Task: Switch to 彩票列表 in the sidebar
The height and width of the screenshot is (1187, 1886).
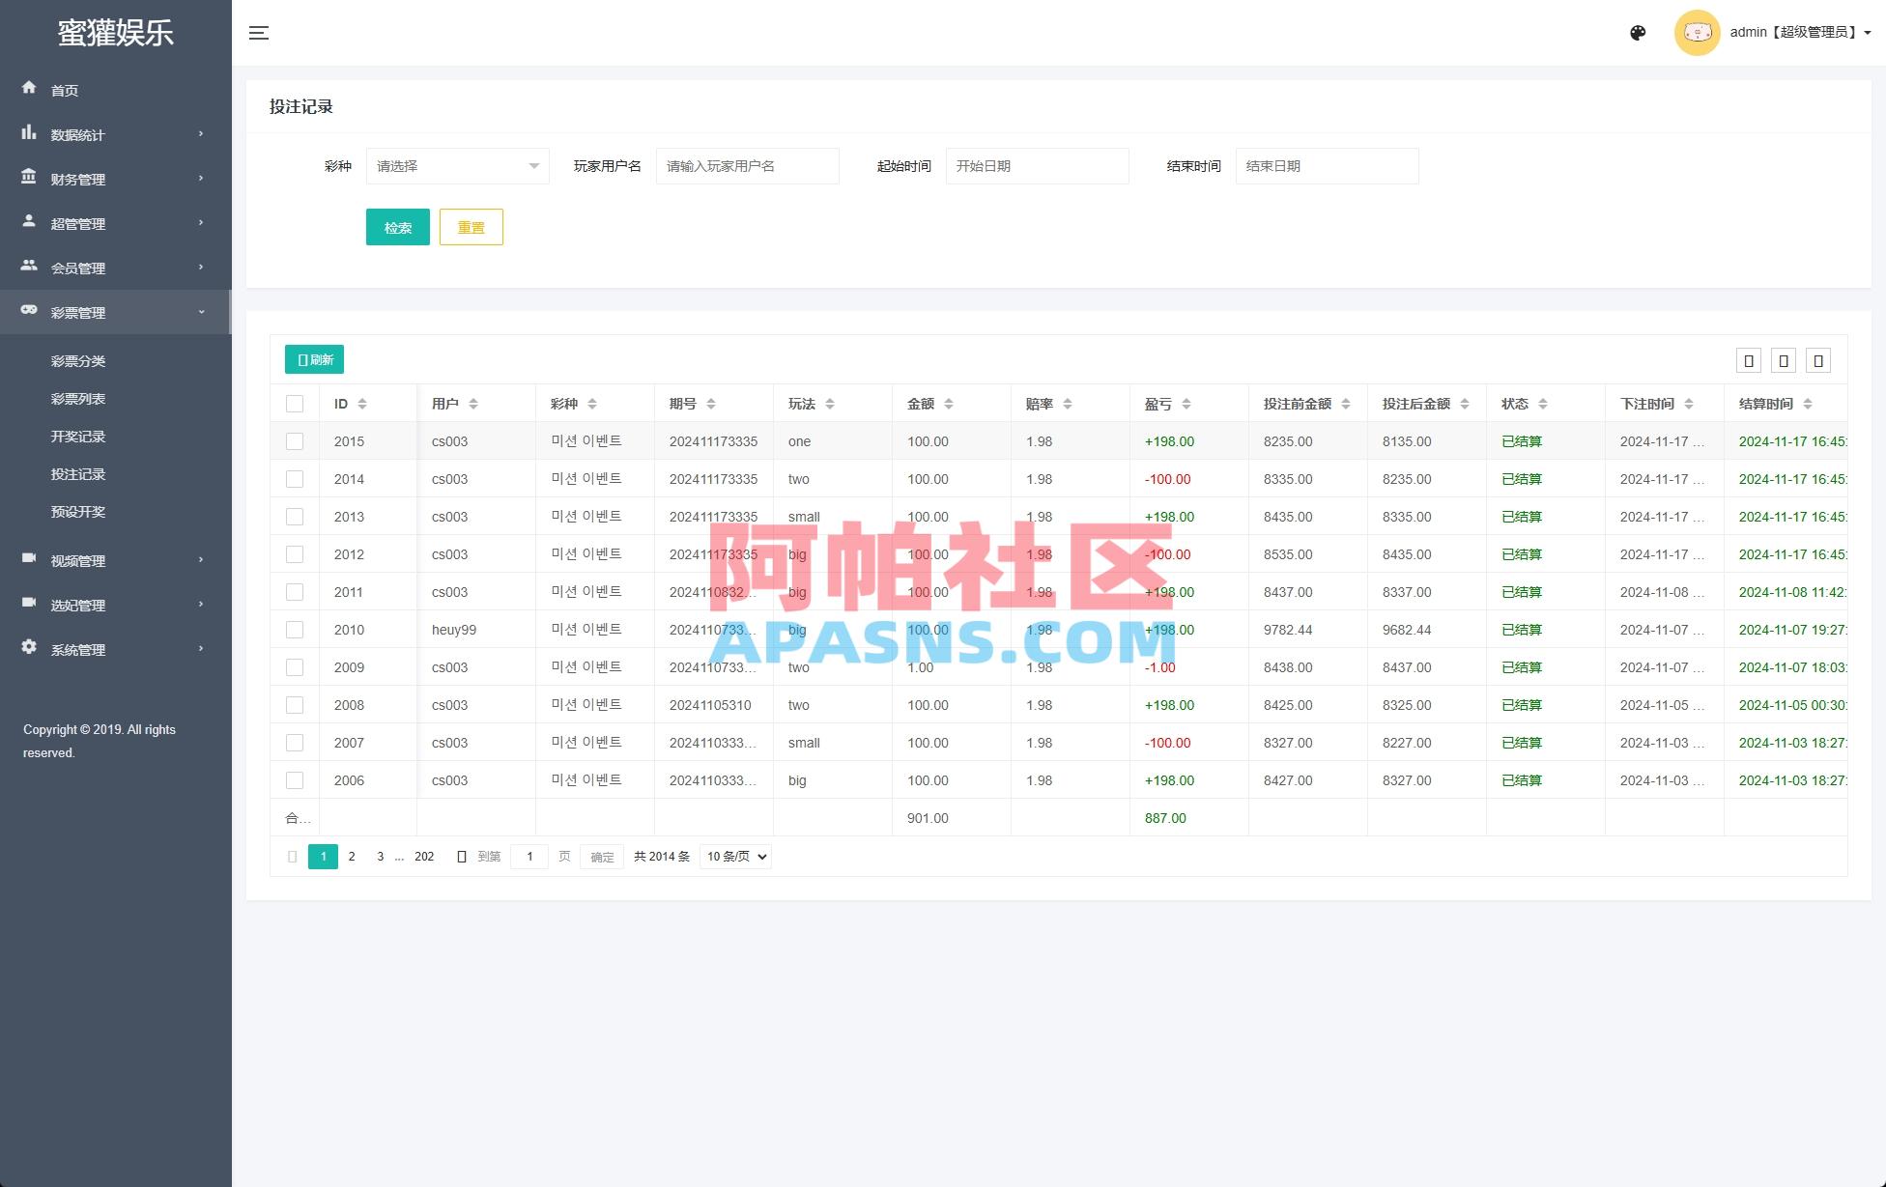Action: tap(78, 398)
